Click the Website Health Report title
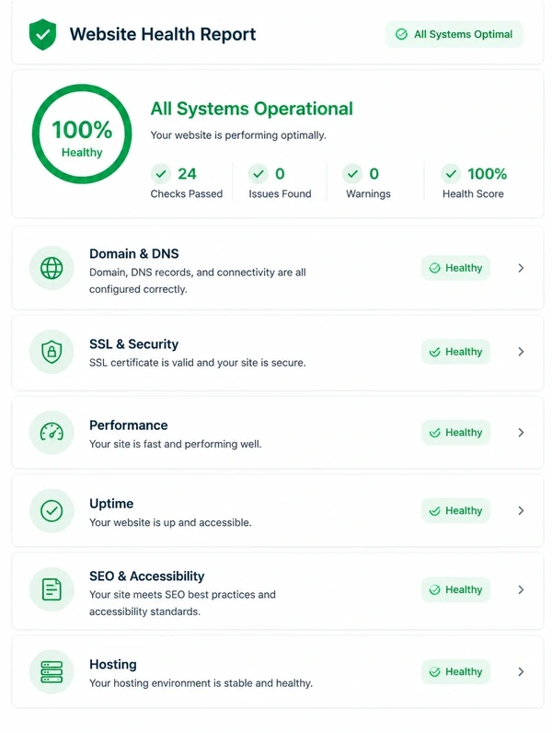 pos(163,34)
